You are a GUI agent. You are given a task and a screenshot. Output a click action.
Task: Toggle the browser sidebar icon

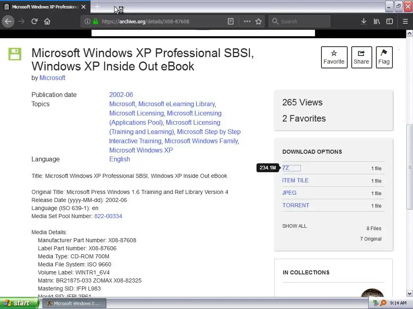coord(389,22)
